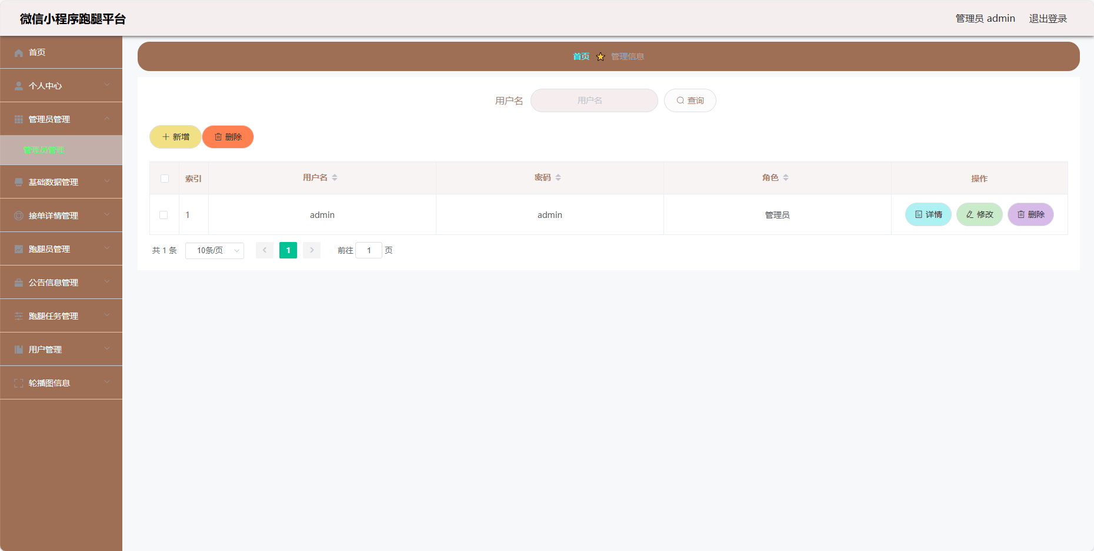Click the orange 删除 batch delete button
1094x551 pixels.
[228, 137]
